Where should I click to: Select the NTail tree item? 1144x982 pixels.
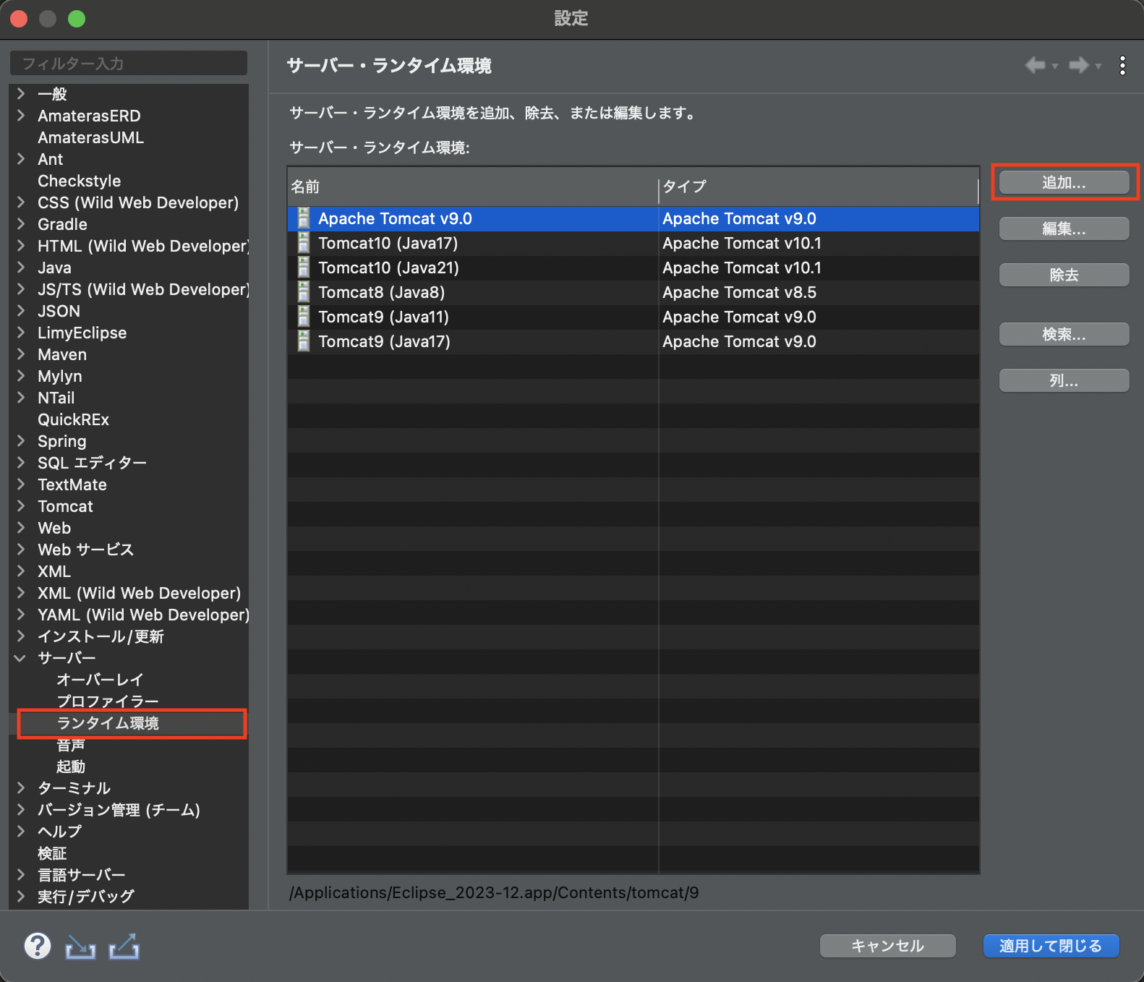(x=56, y=398)
